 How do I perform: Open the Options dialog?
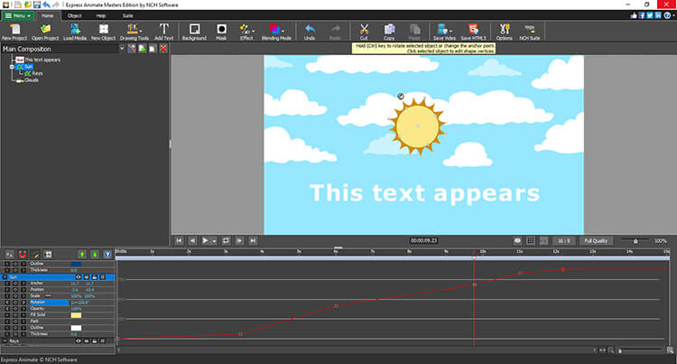tap(504, 32)
